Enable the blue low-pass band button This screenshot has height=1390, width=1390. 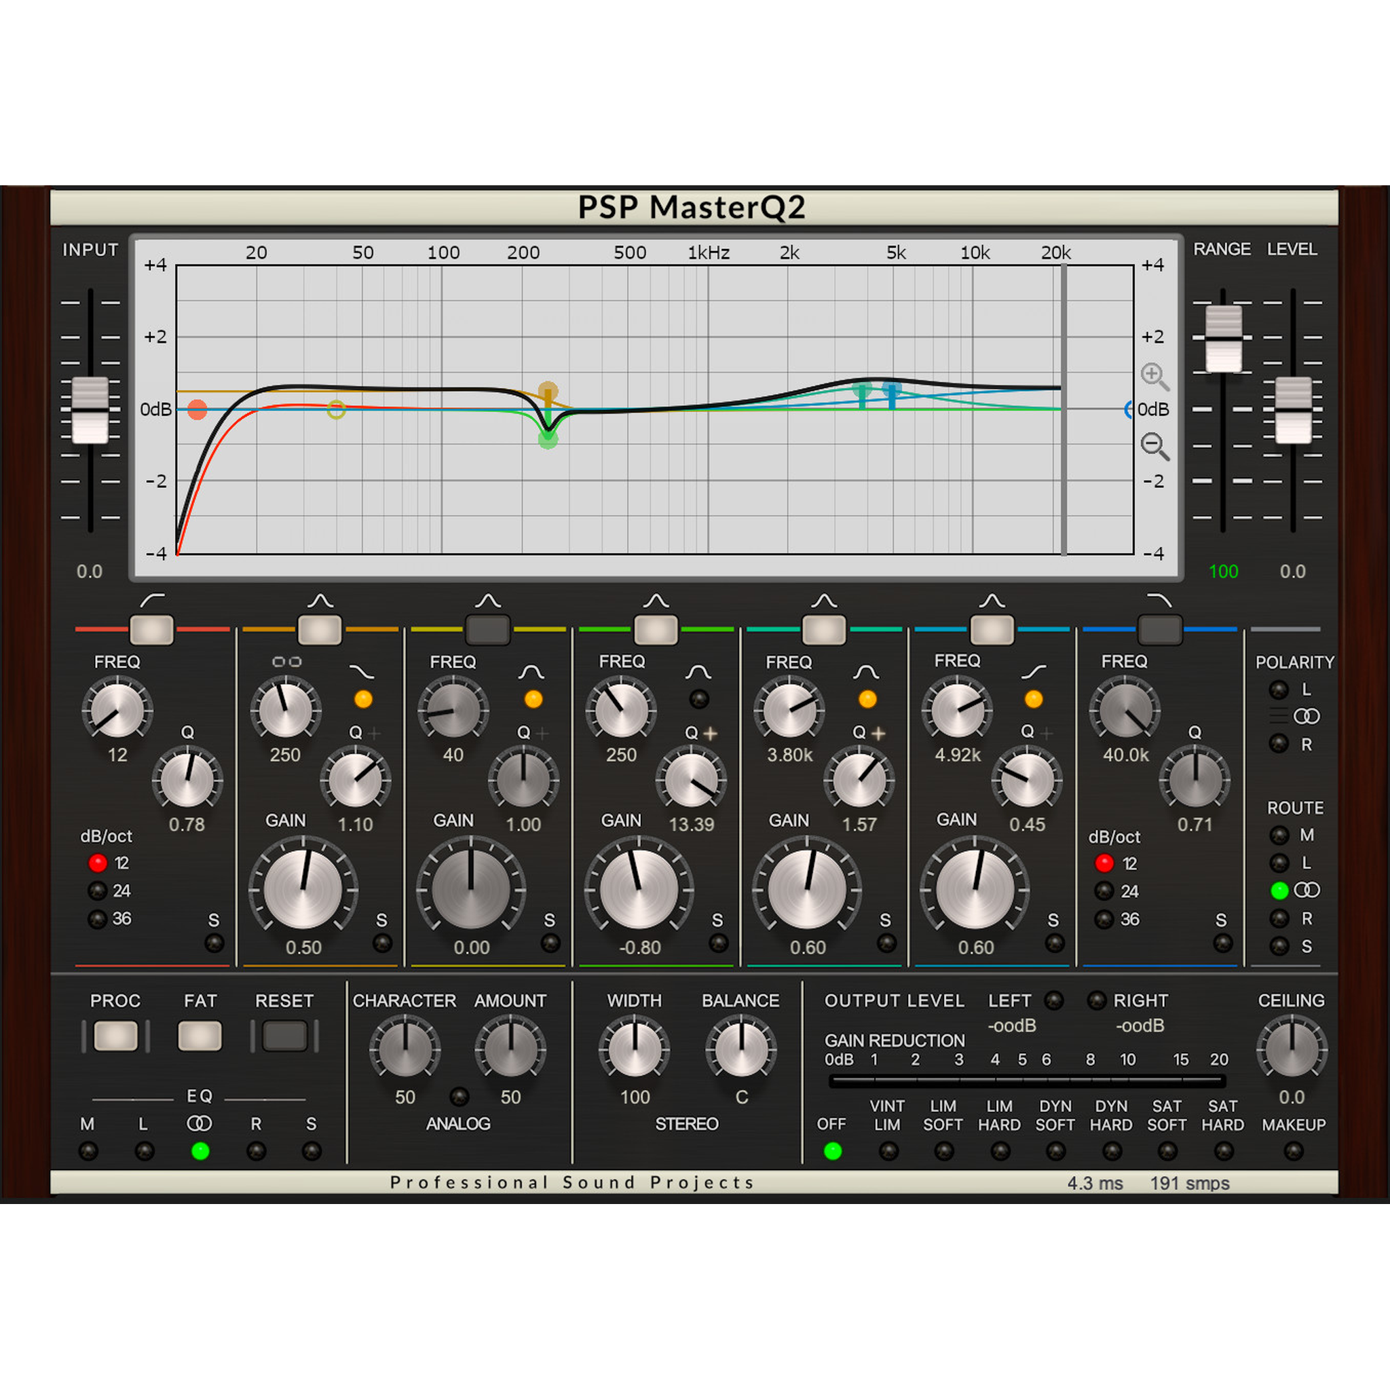pyautogui.click(x=1159, y=630)
